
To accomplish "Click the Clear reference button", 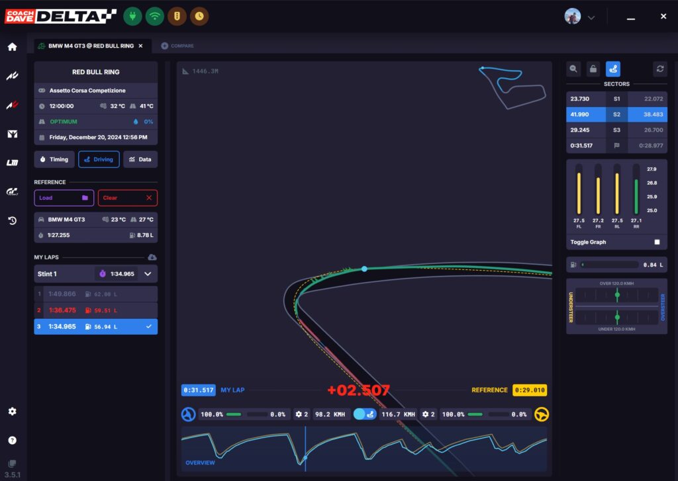I will (x=127, y=198).
